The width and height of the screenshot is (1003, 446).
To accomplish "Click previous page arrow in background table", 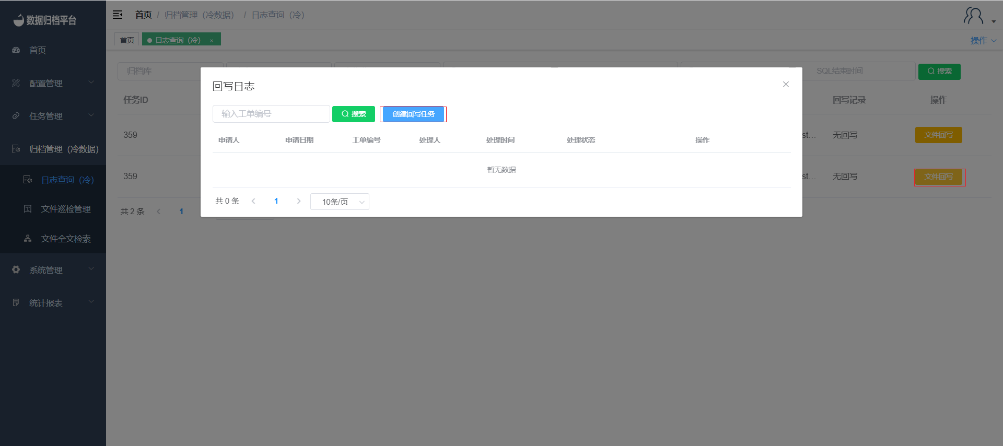I will coord(159,212).
